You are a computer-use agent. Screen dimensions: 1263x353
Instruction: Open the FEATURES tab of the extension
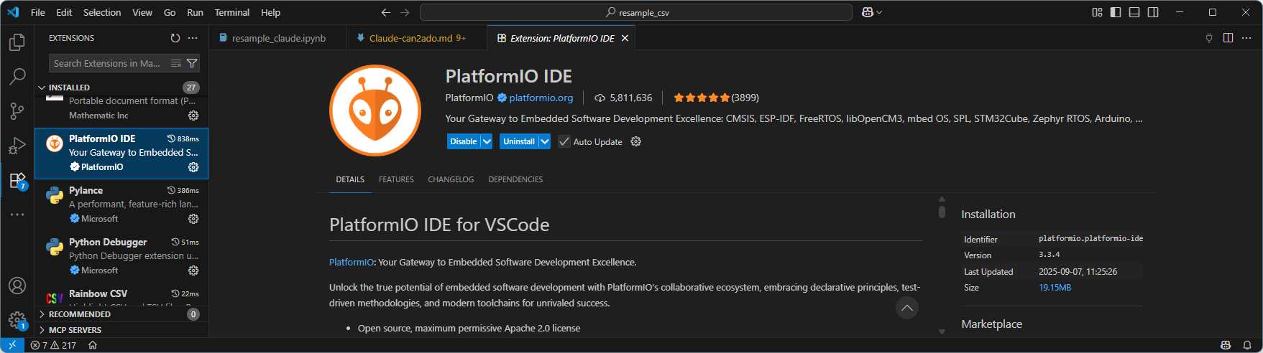396,179
